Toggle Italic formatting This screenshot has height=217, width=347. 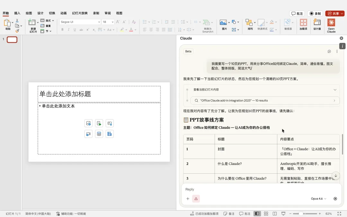[69, 30]
